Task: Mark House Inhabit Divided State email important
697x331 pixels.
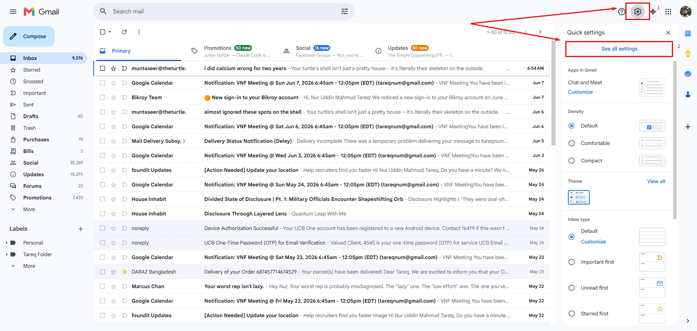Action: 124,199
